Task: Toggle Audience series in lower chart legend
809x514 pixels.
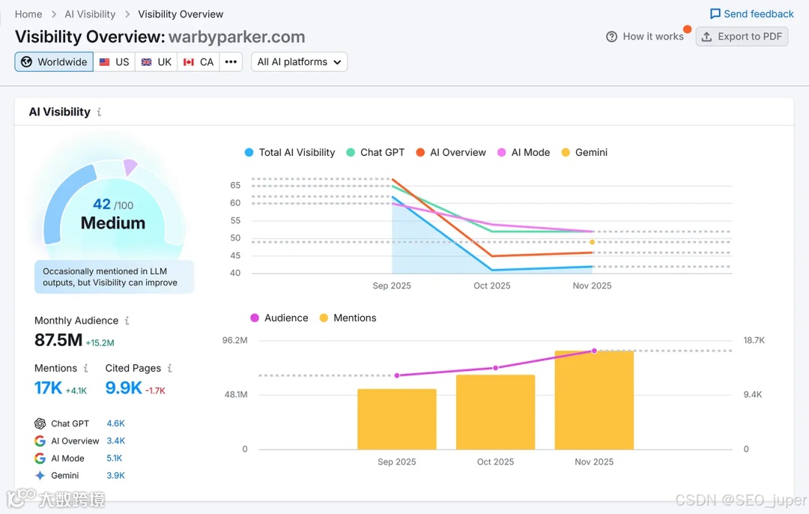Action: tap(279, 318)
